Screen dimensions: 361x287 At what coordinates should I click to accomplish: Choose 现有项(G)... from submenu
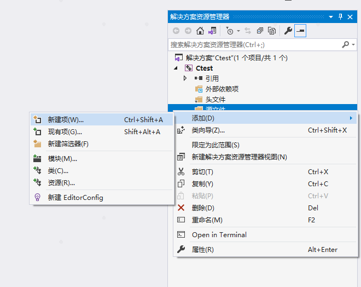[102, 132]
